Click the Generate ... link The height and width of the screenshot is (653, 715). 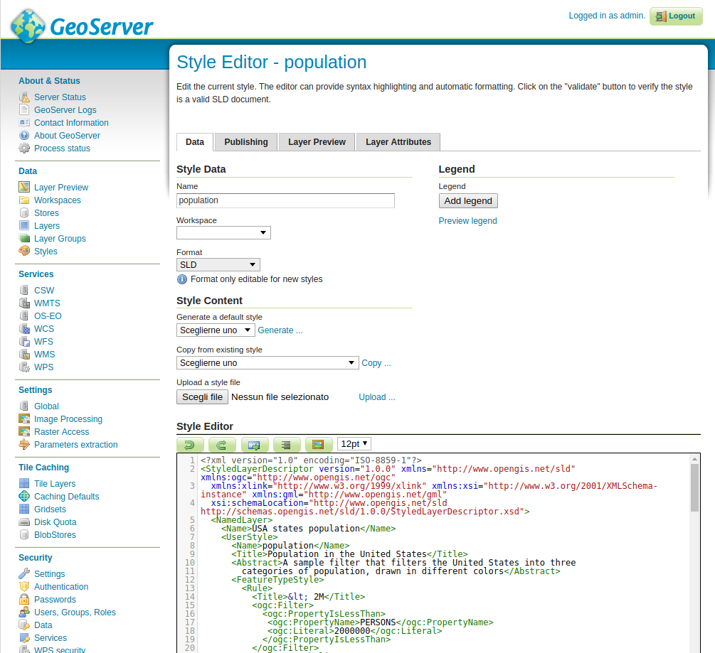click(280, 330)
